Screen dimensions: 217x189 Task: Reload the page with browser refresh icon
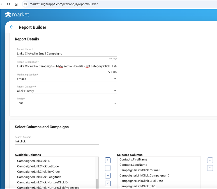coord(8,4)
